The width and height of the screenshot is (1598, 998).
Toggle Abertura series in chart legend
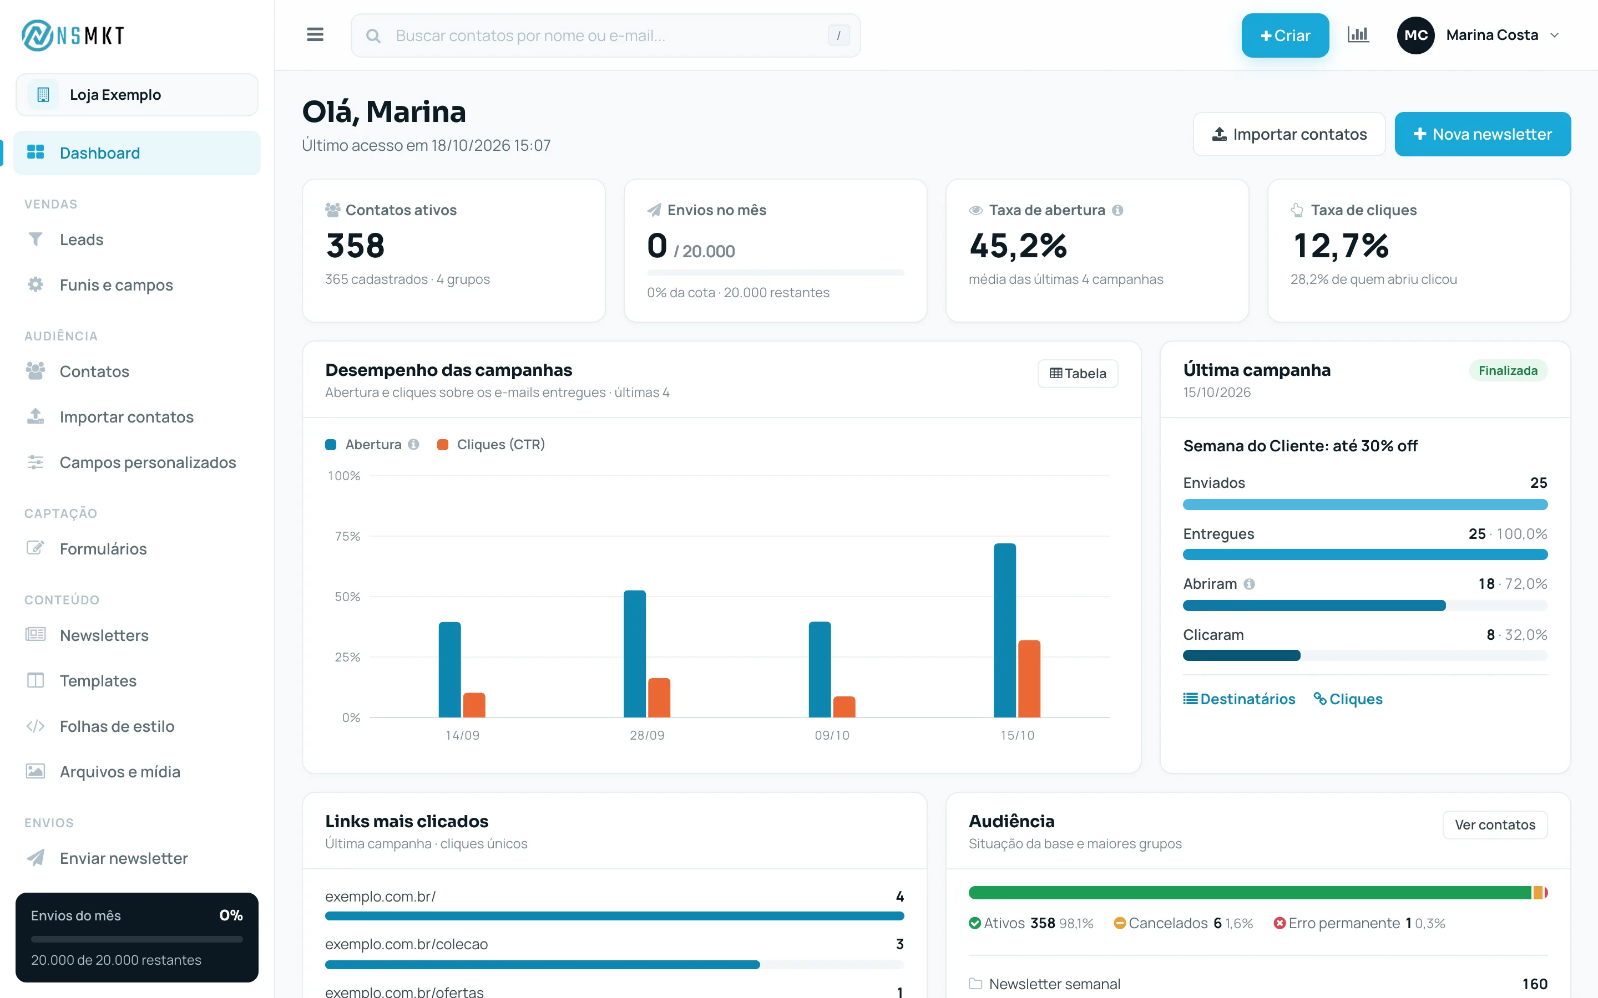pos(363,444)
